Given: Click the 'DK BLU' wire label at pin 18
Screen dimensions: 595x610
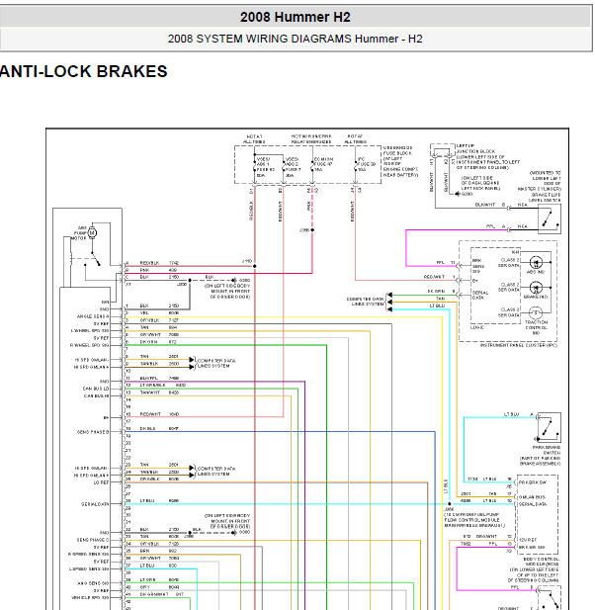Looking at the screenshot, I should point(148,429).
